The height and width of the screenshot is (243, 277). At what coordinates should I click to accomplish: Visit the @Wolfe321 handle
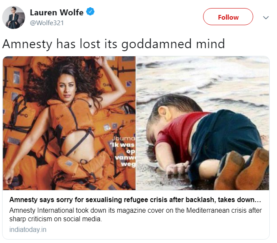point(47,23)
